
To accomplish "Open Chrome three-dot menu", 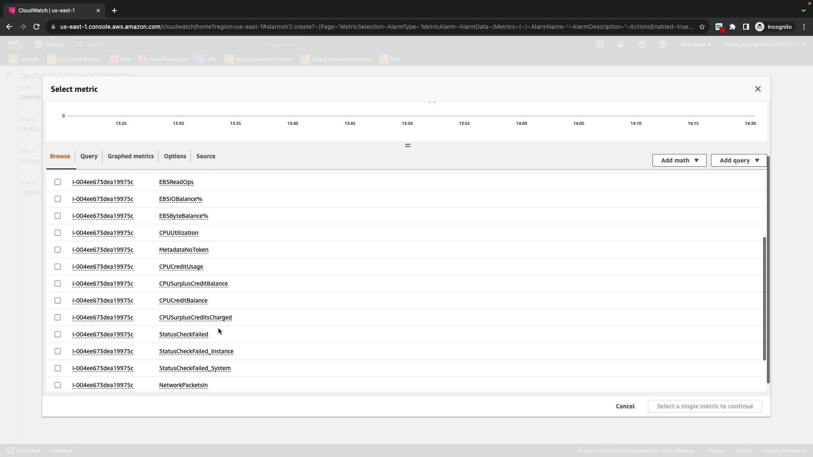I will pyautogui.click(x=804, y=27).
